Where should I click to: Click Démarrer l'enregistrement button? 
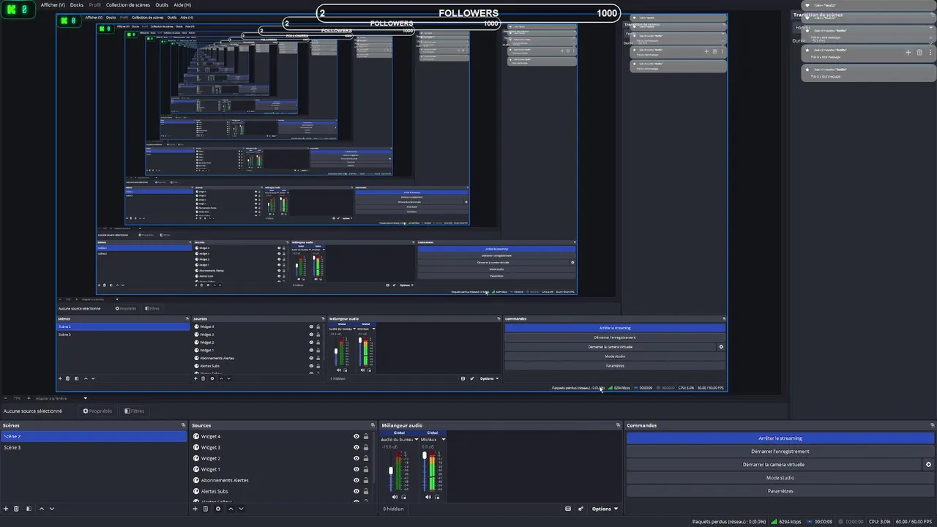pos(780,452)
